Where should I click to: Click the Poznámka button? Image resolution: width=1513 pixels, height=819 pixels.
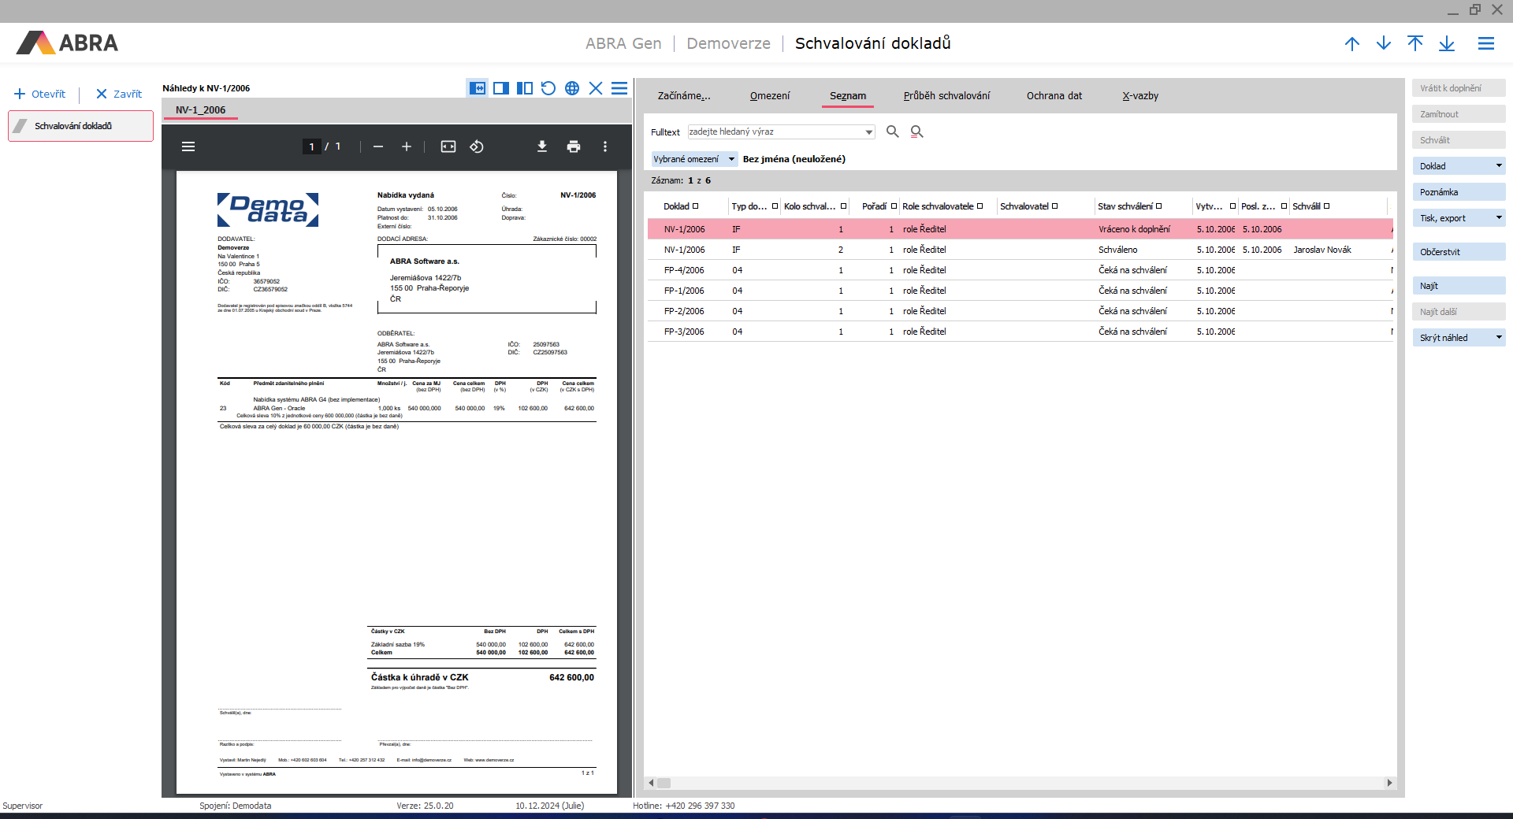(1458, 192)
